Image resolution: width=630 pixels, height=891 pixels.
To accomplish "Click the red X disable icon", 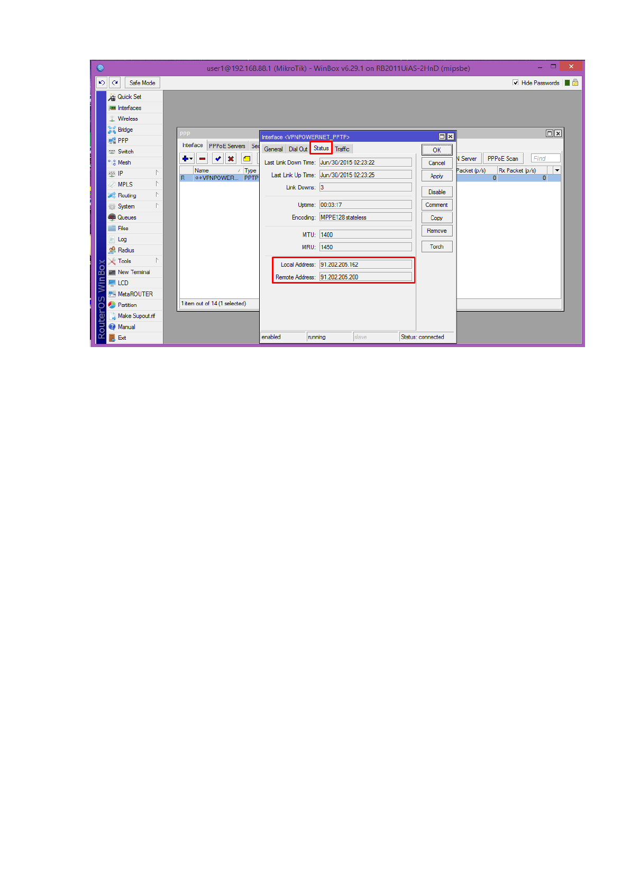I will (x=231, y=158).
